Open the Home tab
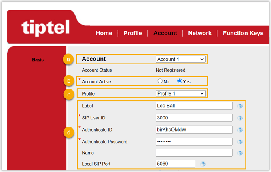This screenshot has height=172, width=271. point(104,33)
